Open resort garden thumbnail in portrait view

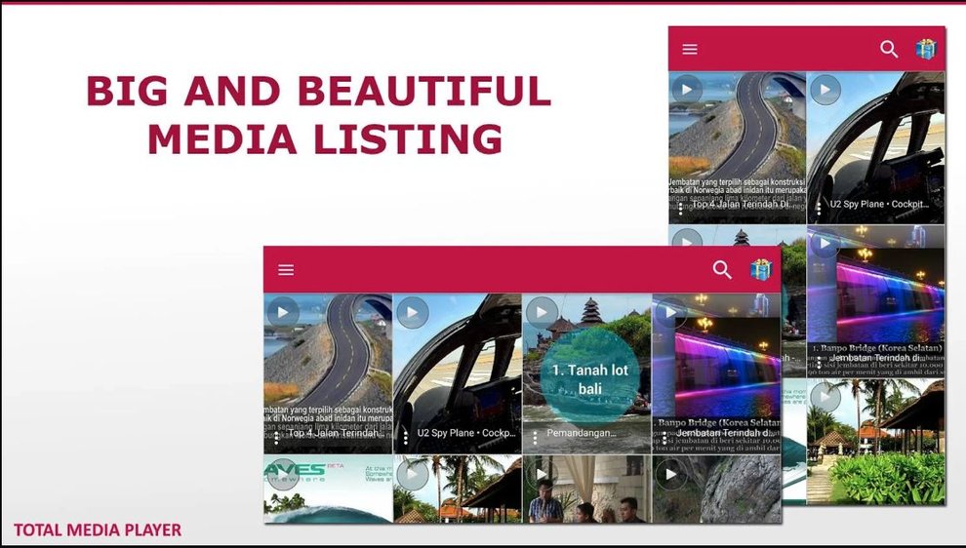pyautogui.click(x=875, y=442)
